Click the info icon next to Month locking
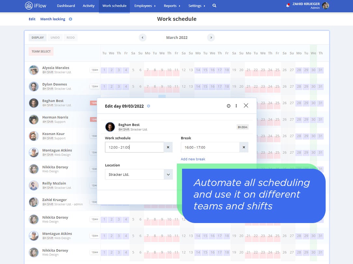Screen dimensions: 353x264 [71, 19]
